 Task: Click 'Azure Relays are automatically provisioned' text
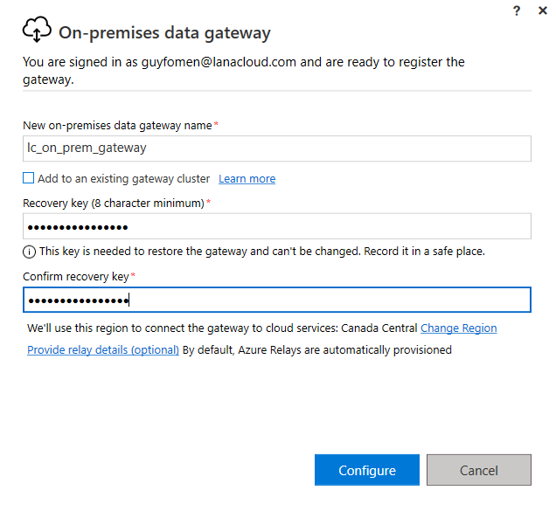[344, 350]
